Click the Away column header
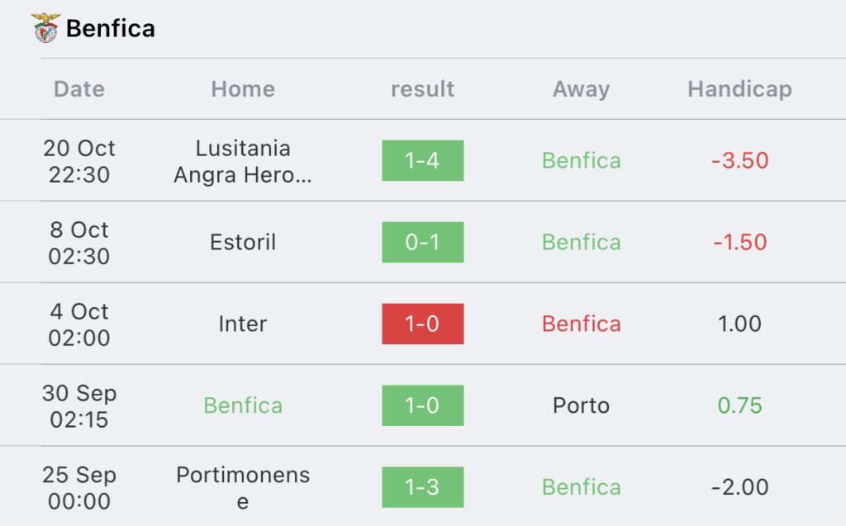The width and height of the screenshot is (846, 526). pos(581,89)
